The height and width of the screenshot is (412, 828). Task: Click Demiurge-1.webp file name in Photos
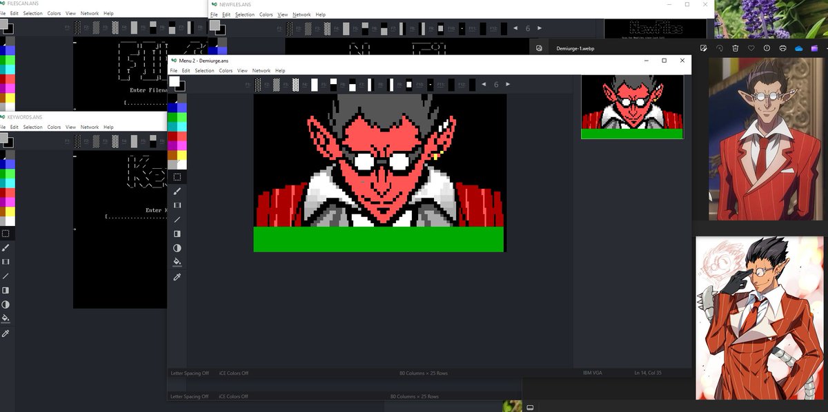(575, 49)
